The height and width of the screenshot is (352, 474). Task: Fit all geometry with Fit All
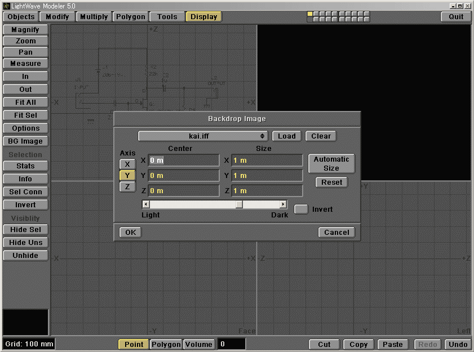pos(25,102)
